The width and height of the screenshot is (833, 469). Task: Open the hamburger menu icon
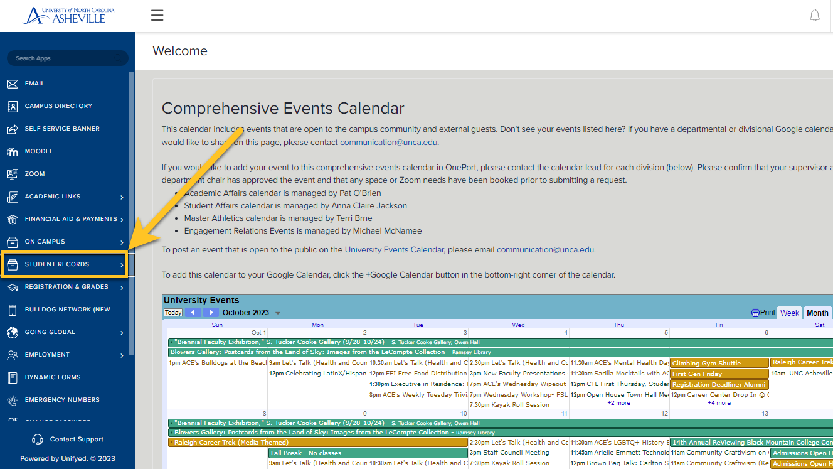157,16
